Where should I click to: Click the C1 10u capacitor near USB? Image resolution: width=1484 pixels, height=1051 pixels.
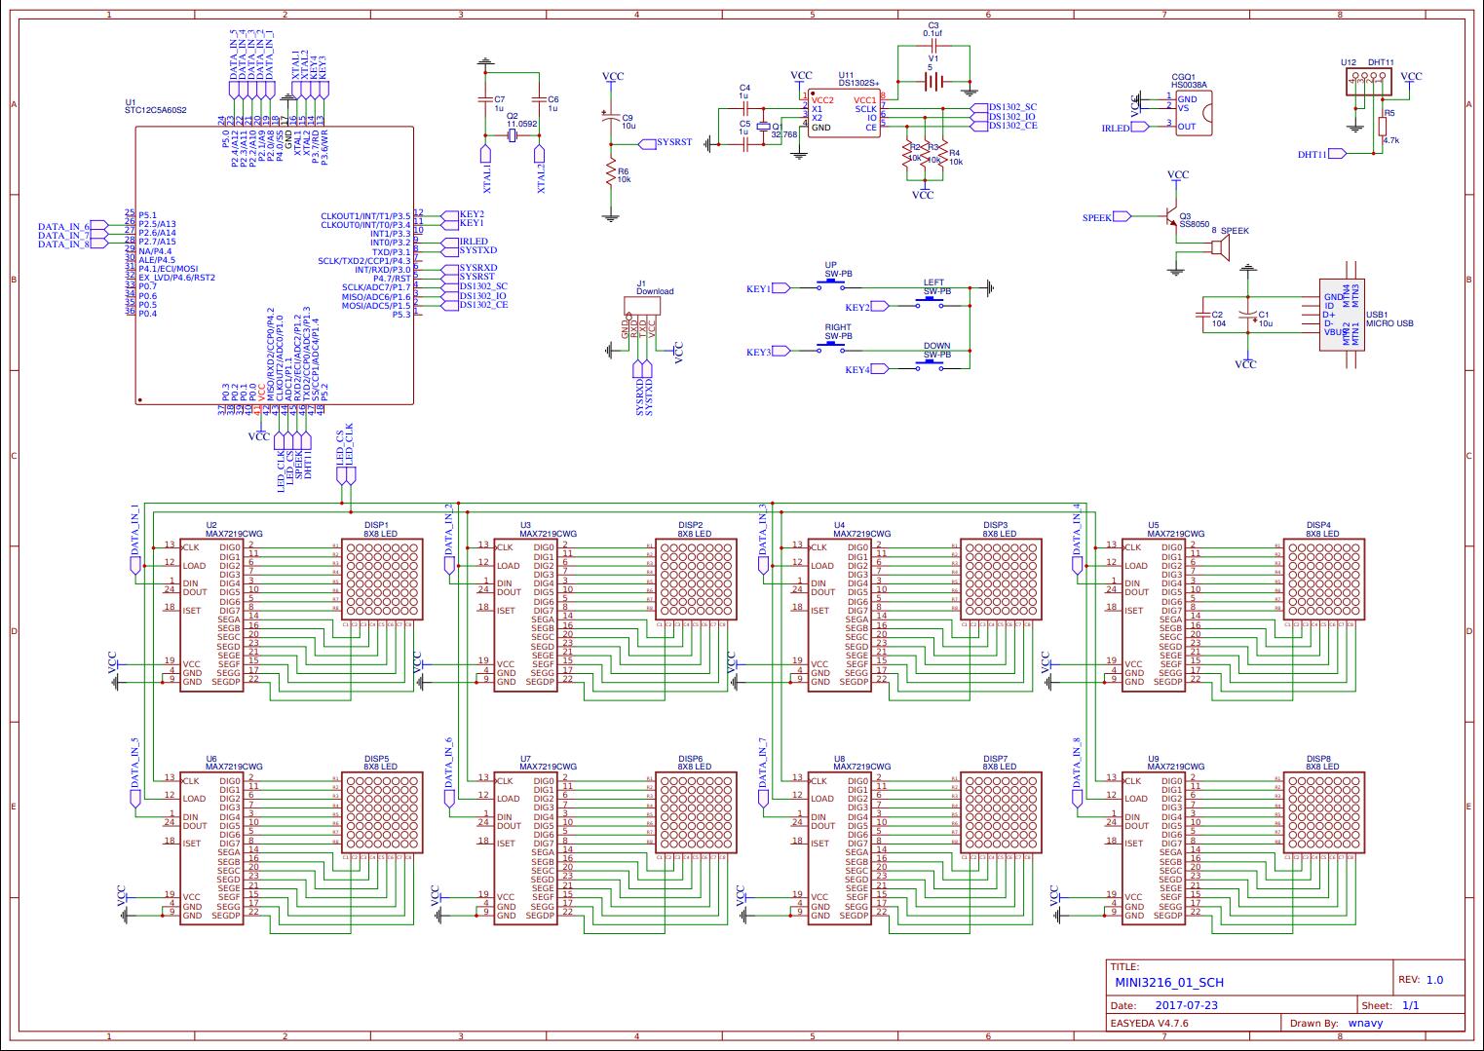point(1246,315)
